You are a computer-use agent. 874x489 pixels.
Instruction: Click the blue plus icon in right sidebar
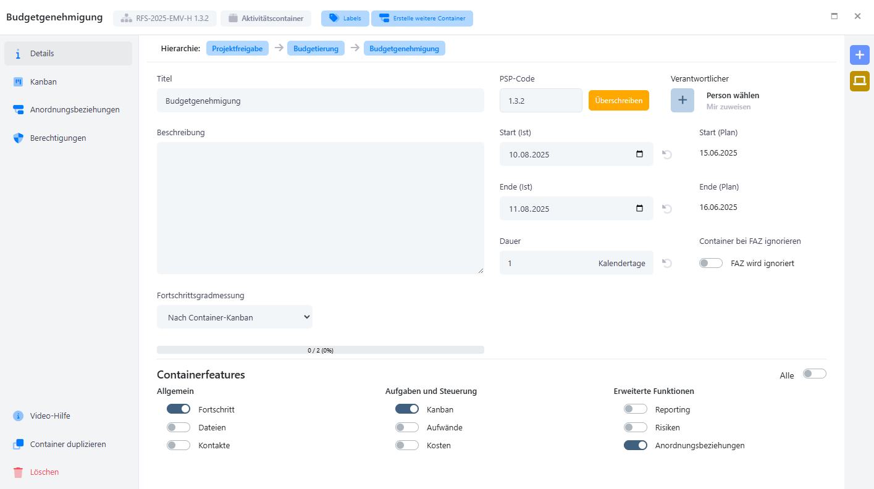859,55
